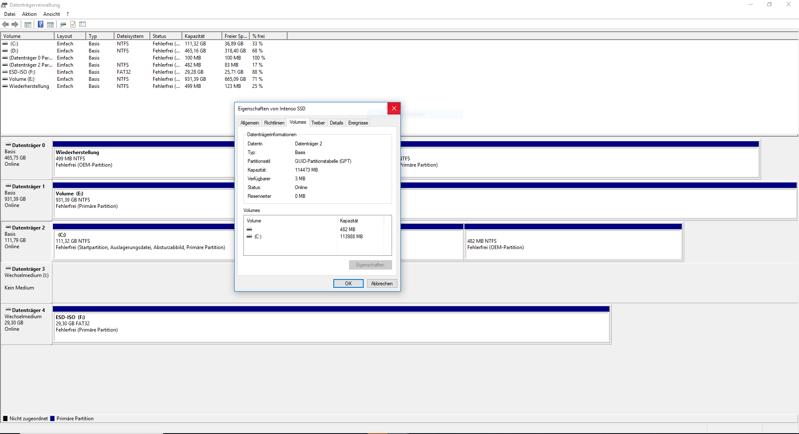Click the Back arrow in the toolbar
This screenshot has height=434, width=799.
coord(5,24)
